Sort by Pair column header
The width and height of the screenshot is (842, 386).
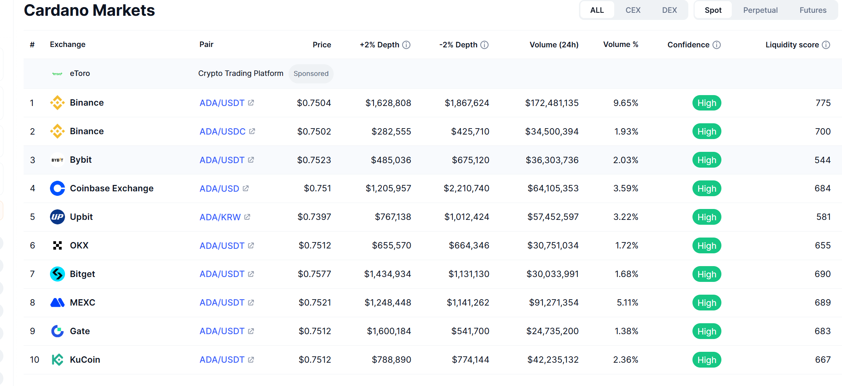click(x=206, y=44)
